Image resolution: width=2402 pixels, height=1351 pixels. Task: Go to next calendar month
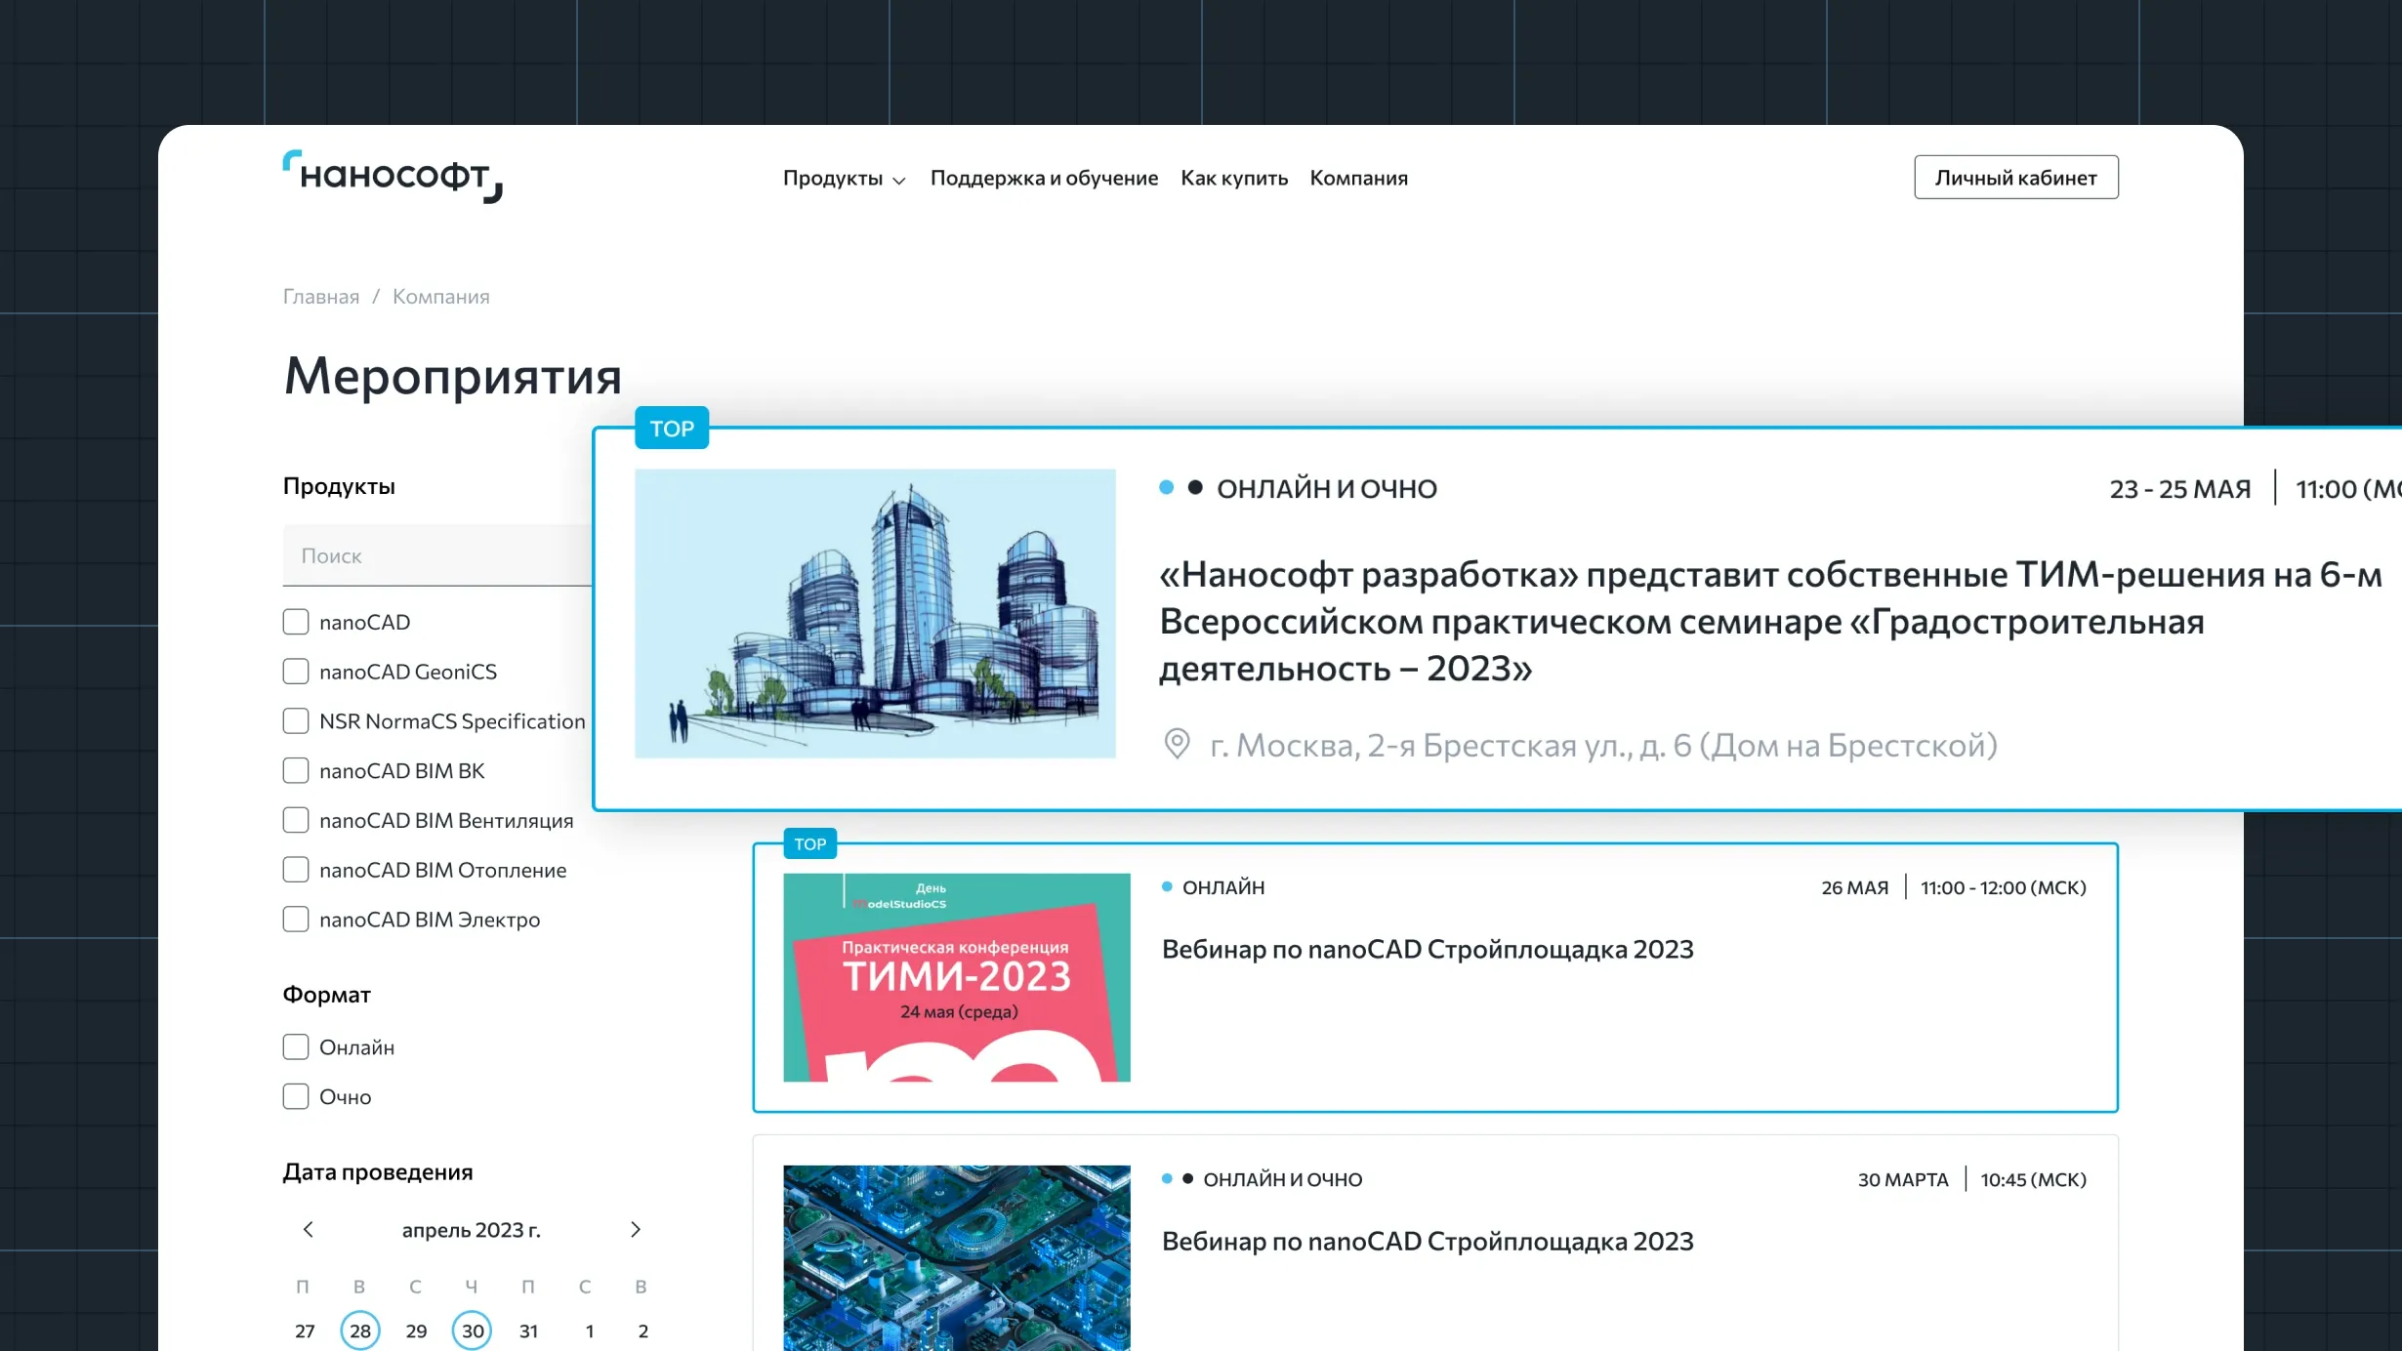(636, 1229)
